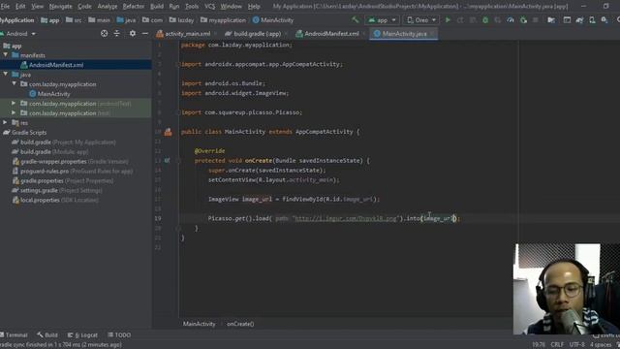Hide the project panel with minus icon

(145, 34)
